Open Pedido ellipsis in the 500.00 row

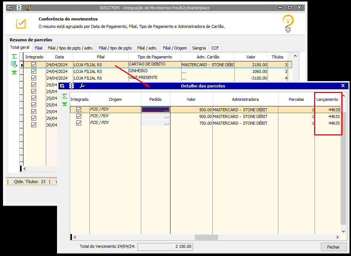pos(166,110)
